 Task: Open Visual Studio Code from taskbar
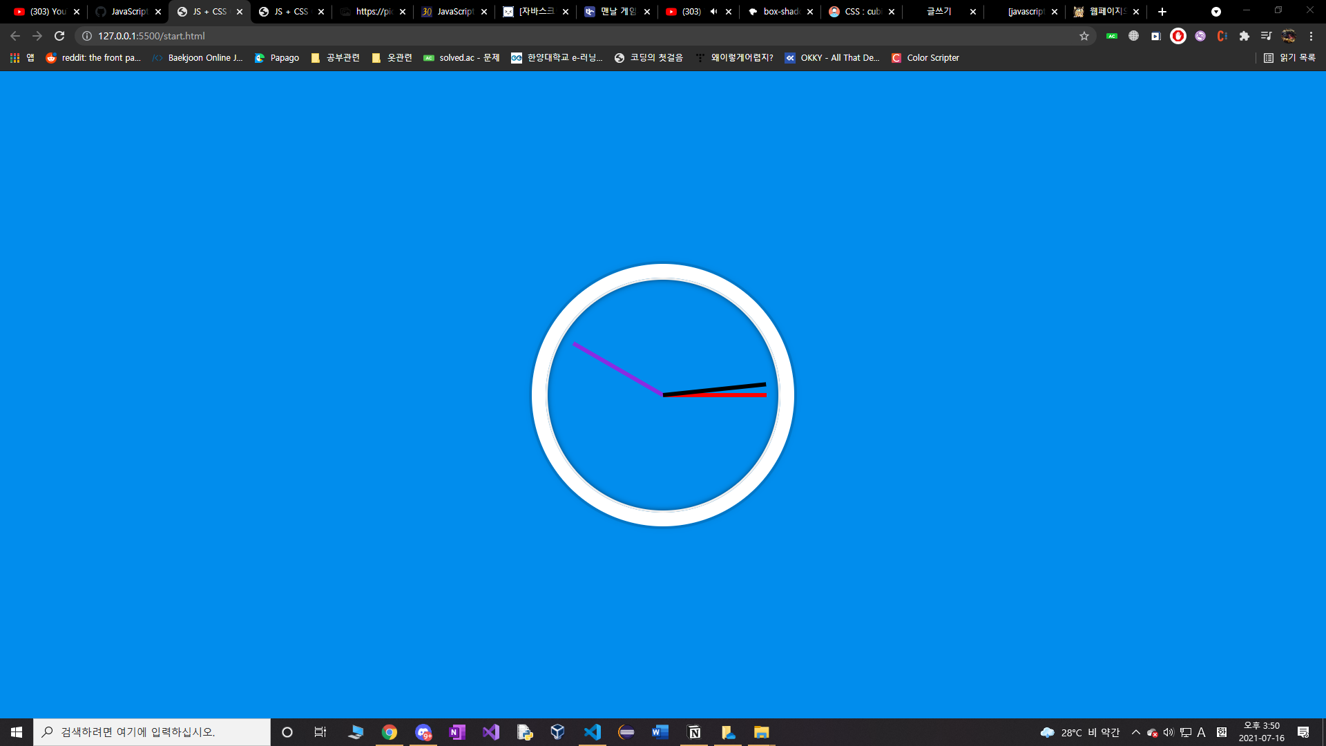click(x=593, y=732)
